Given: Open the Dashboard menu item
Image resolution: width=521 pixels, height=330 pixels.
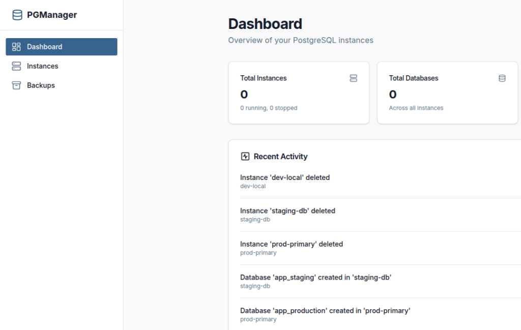Looking at the screenshot, I should 62,47.
